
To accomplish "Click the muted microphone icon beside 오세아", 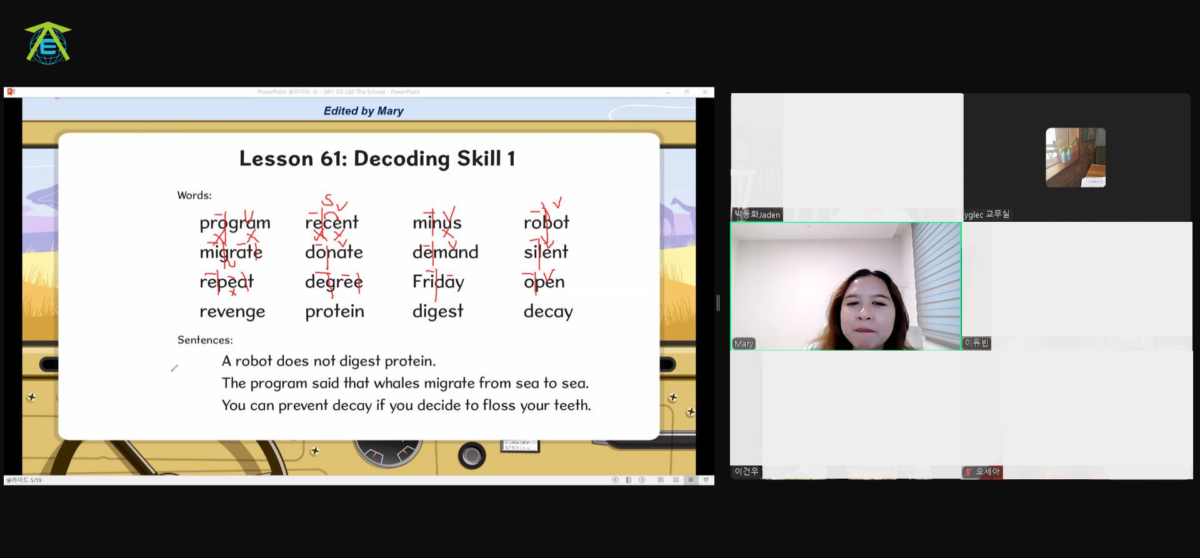I will coord(968,472).
